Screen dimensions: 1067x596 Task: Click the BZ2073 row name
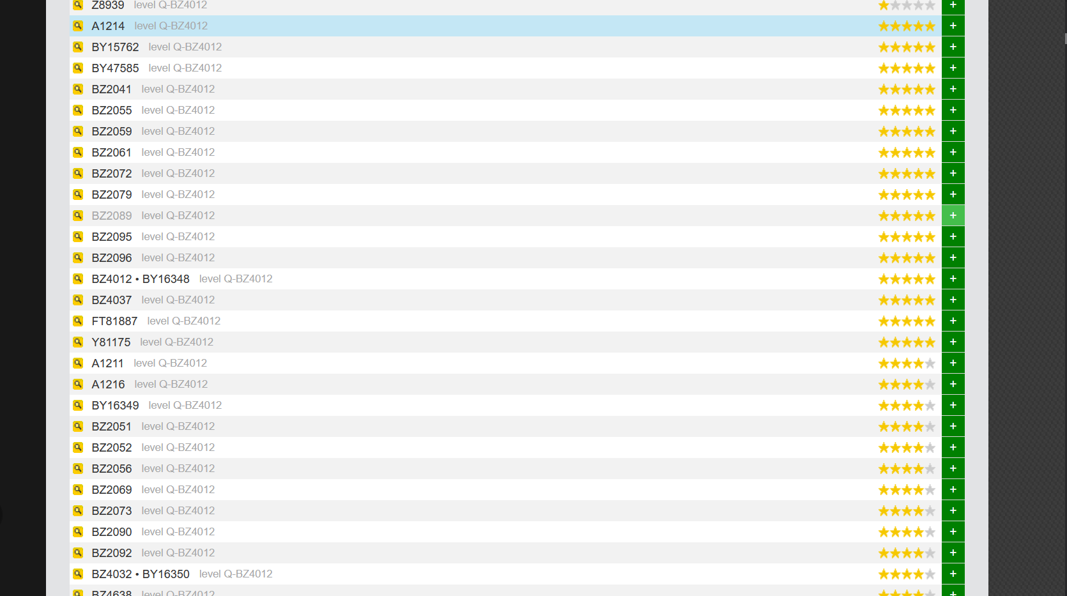click(112, 511)
